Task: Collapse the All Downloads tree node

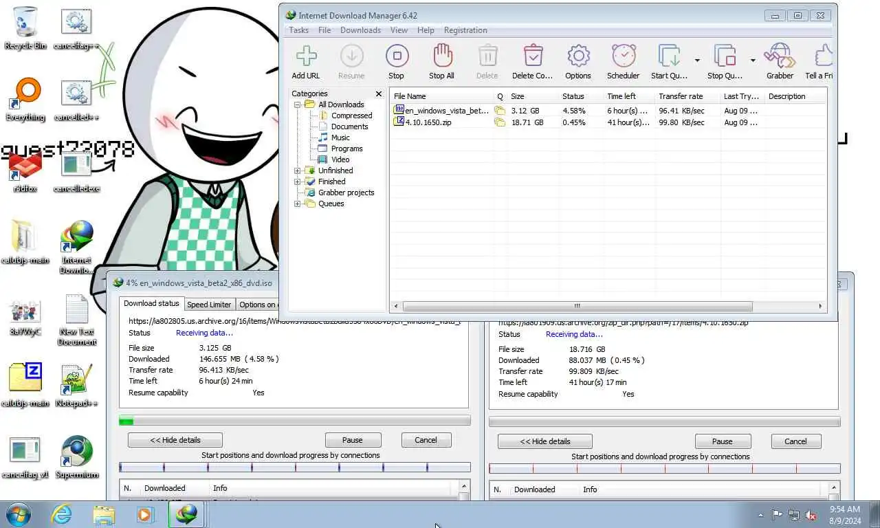Action: 298,104
